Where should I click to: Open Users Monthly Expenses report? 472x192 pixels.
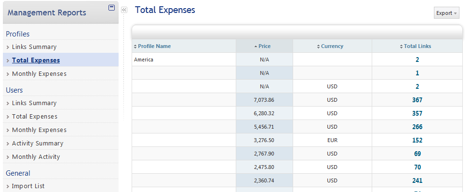tap(39, 130)
